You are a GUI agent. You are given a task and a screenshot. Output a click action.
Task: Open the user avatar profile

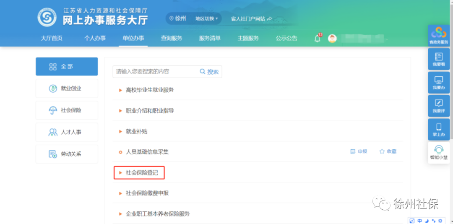point(332,39)
